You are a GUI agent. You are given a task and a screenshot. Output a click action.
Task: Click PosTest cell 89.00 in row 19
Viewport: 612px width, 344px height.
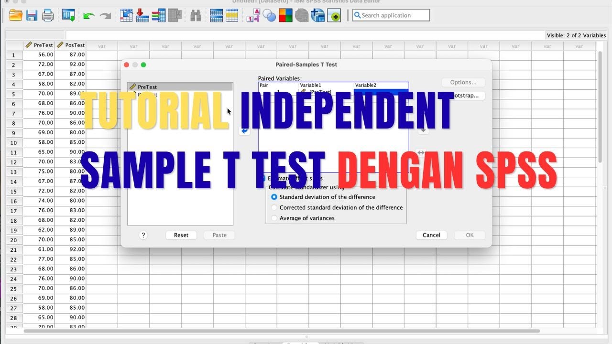(x=70, y=230)
